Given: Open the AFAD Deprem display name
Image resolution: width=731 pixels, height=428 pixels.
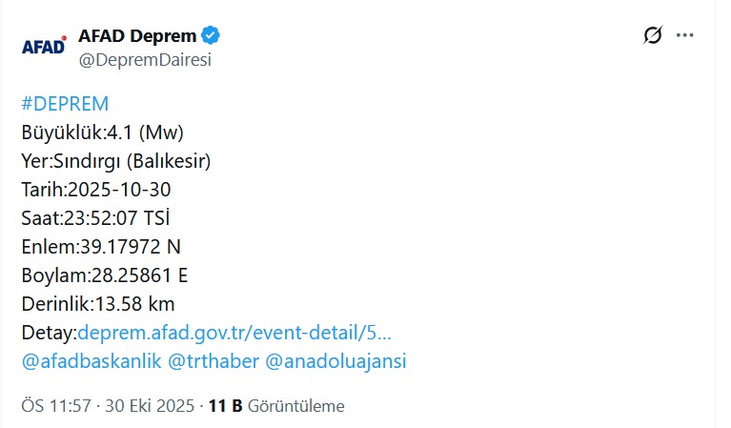Looking at the screenshot, I should click(137, 36).
